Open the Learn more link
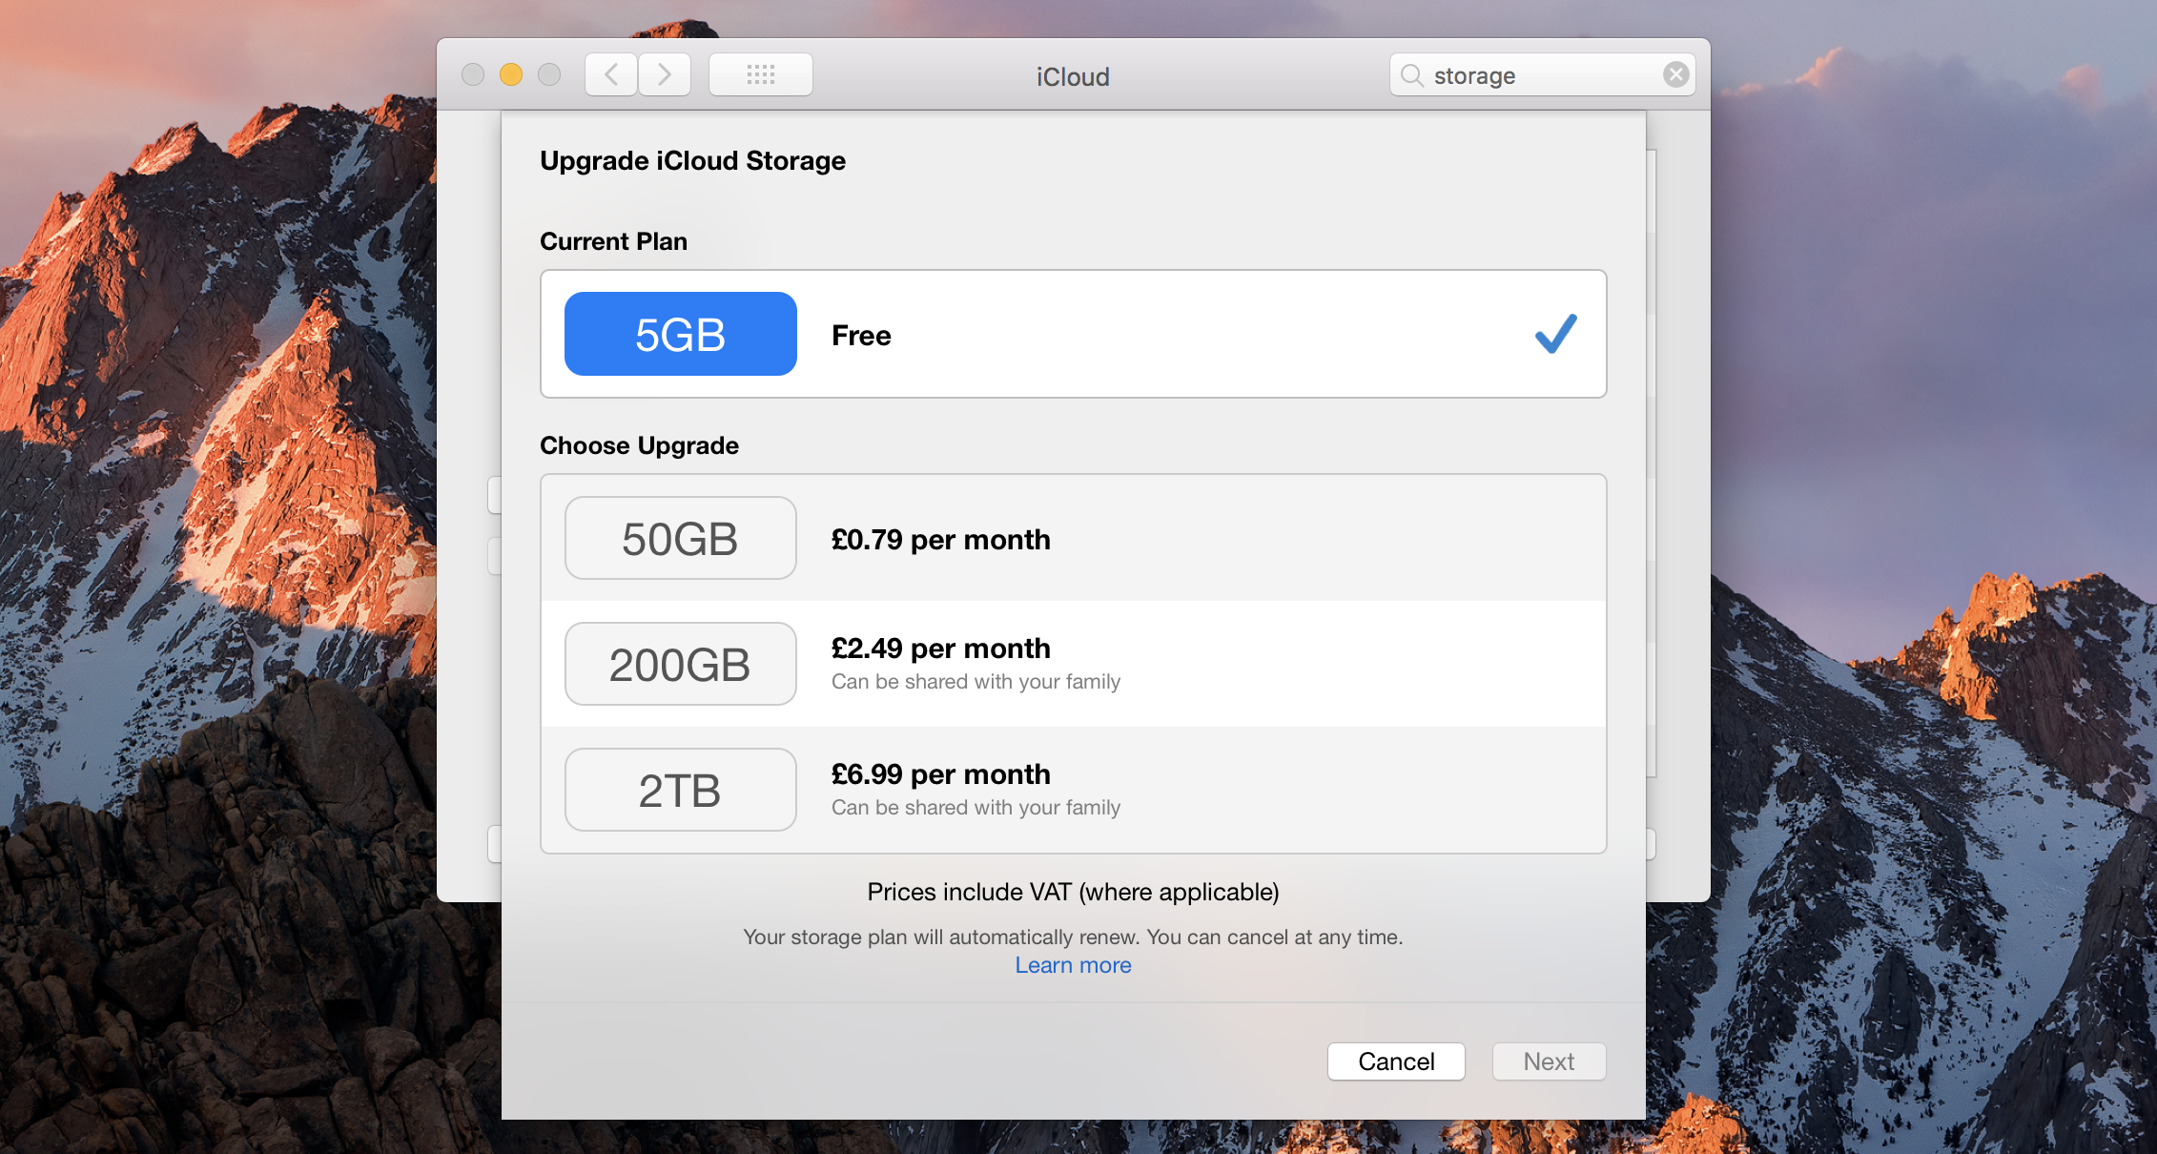 point(1073,965)
